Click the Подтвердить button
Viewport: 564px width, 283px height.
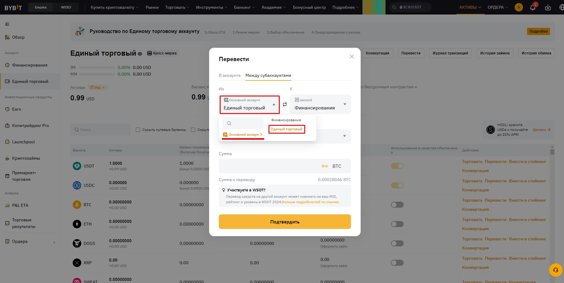285,222
